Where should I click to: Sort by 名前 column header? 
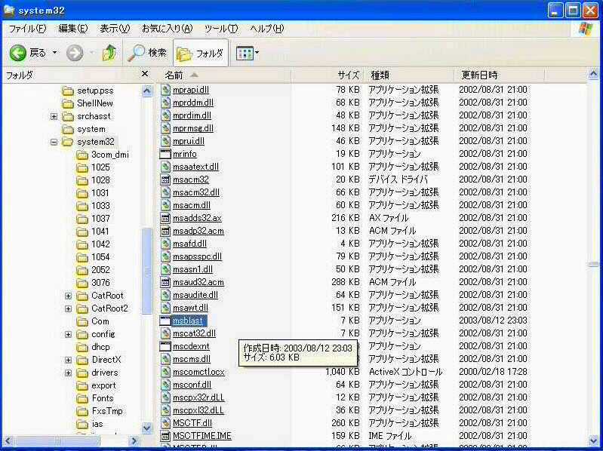pos(225,75)
